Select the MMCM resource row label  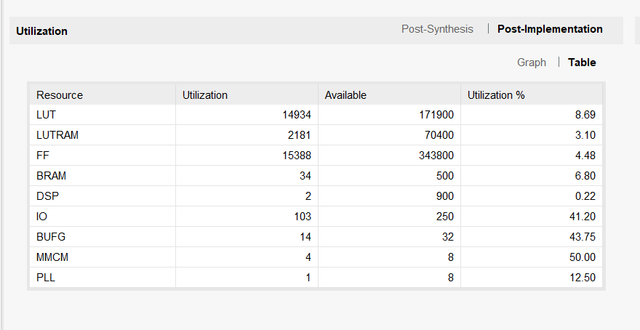pyautogui.click(x=52, y=257)
